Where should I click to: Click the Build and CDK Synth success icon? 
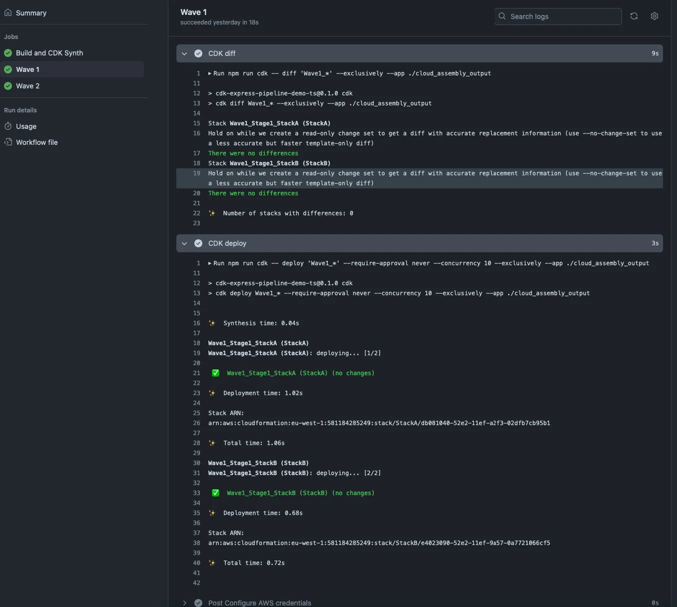click(8, 53)
